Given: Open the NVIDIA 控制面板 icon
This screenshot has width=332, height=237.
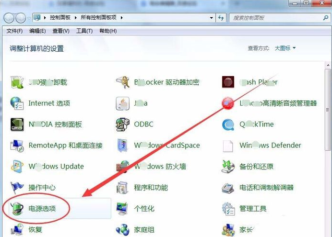Looking at the screenshot, I should point(17,124).
